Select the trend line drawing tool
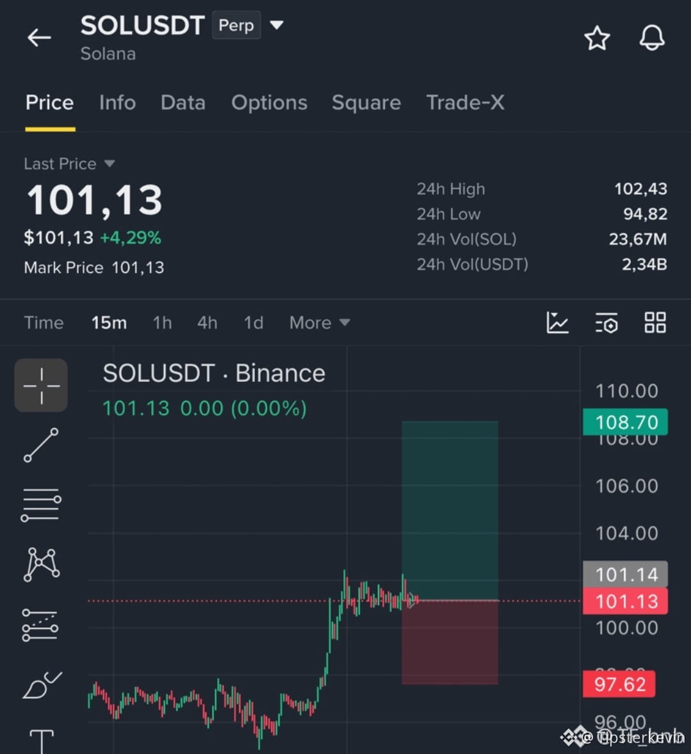 pyautogui.click(x=41, y=445)
